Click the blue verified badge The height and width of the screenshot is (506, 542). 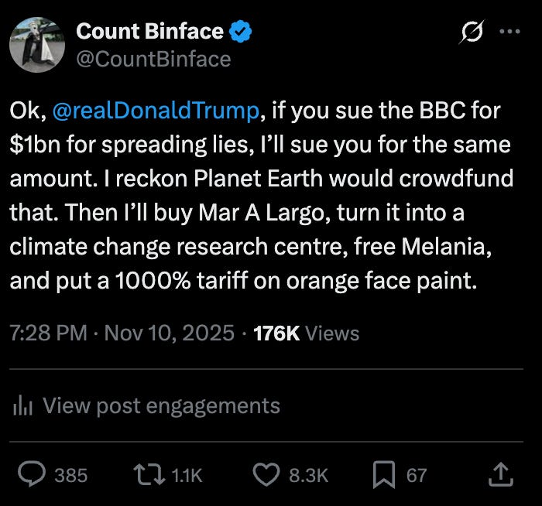point(242,32)
